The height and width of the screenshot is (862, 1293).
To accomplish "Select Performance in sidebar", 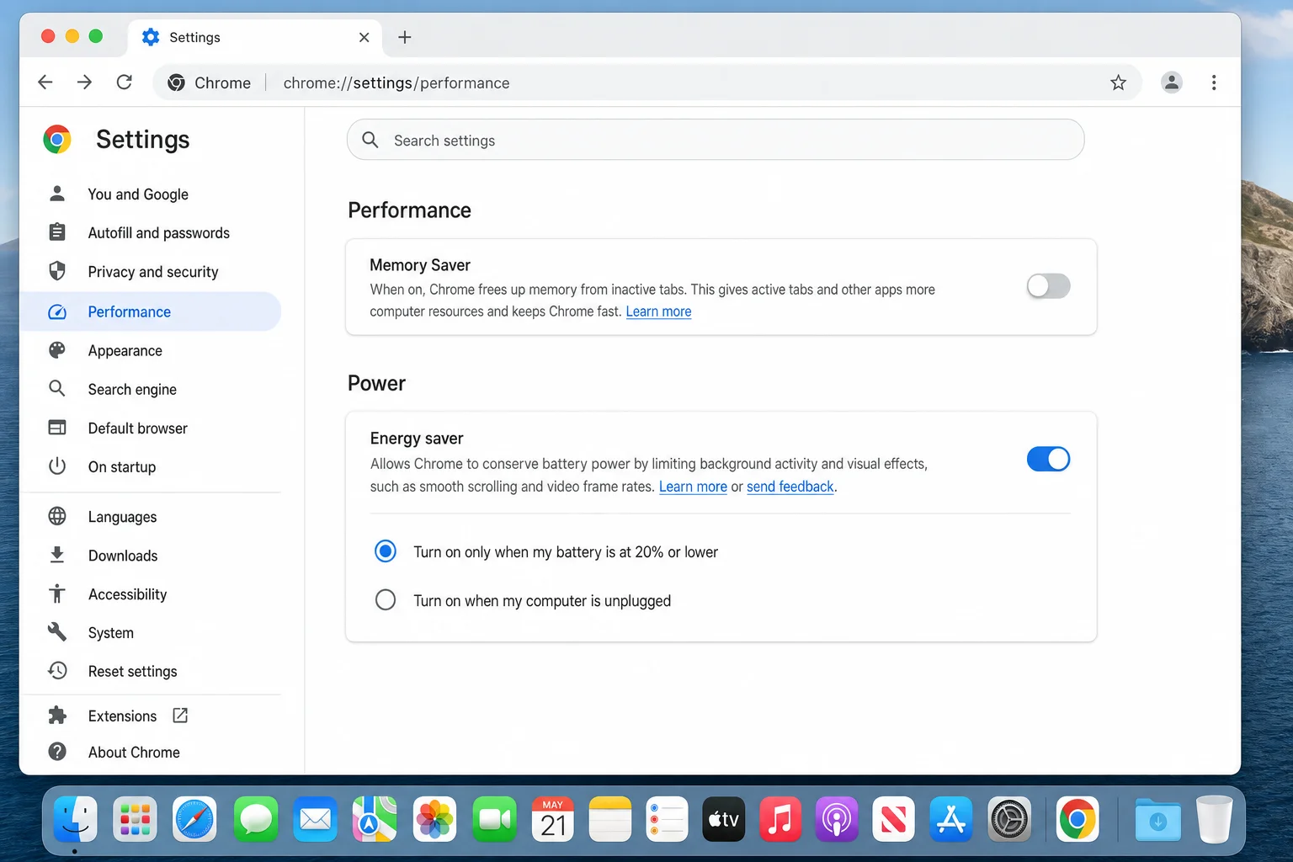I will (x=150, y=311).
